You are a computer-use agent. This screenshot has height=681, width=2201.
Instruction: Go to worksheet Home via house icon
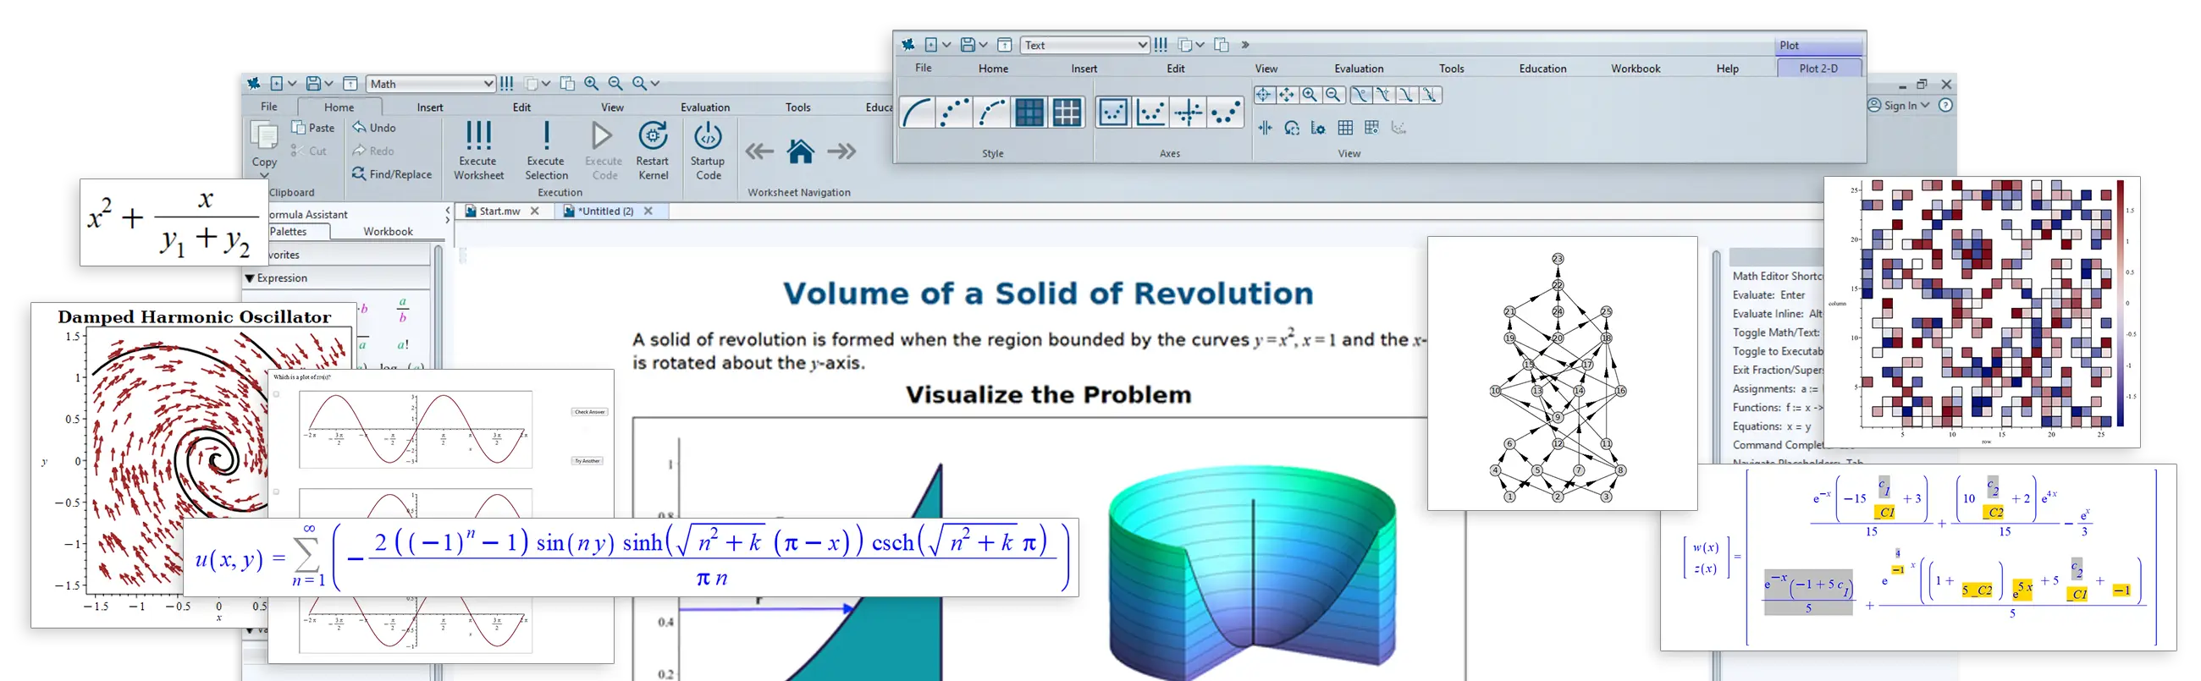pos(800,152)
